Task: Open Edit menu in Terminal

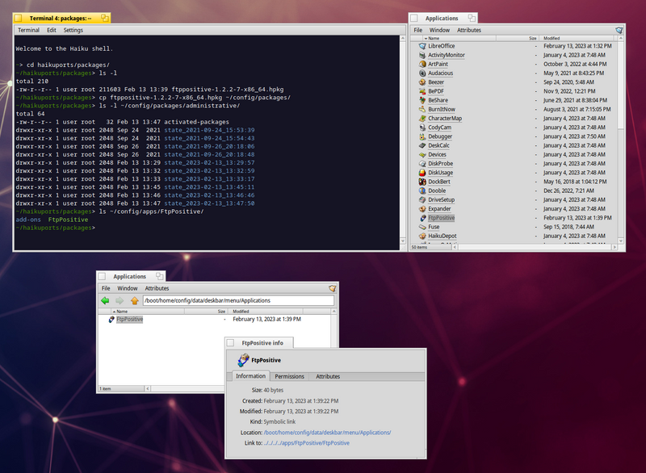Action: tap(51, 30)
